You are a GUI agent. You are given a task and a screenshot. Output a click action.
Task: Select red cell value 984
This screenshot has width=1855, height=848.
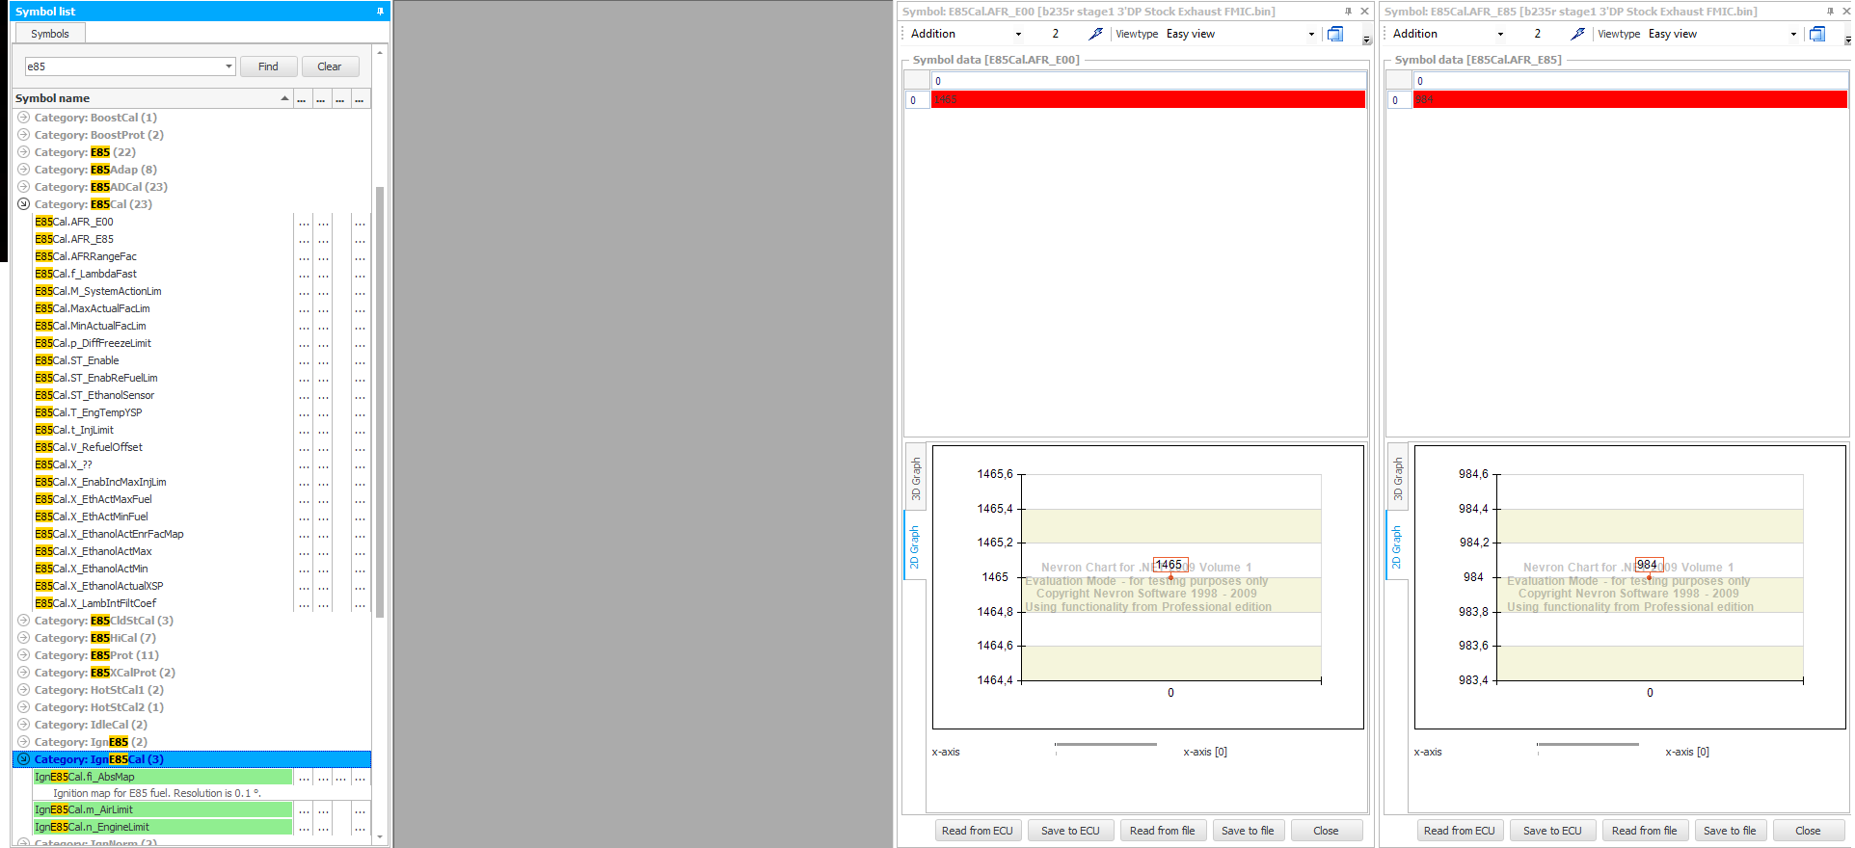point(1630,100)
